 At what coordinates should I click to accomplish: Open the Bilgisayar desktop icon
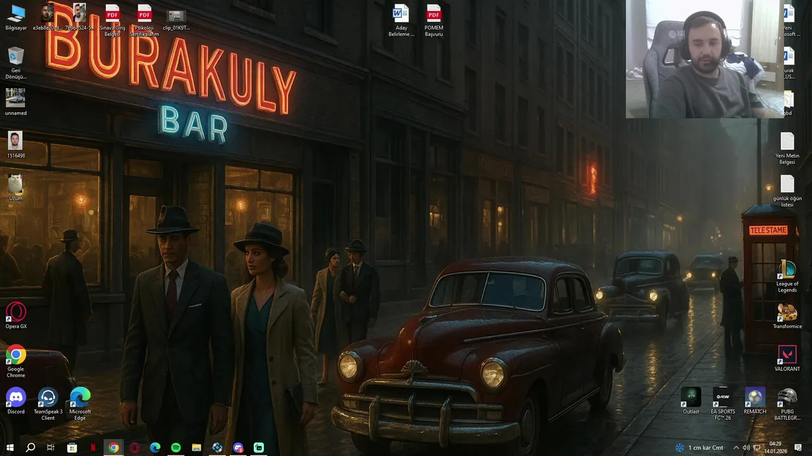click(x=16, y=17)
